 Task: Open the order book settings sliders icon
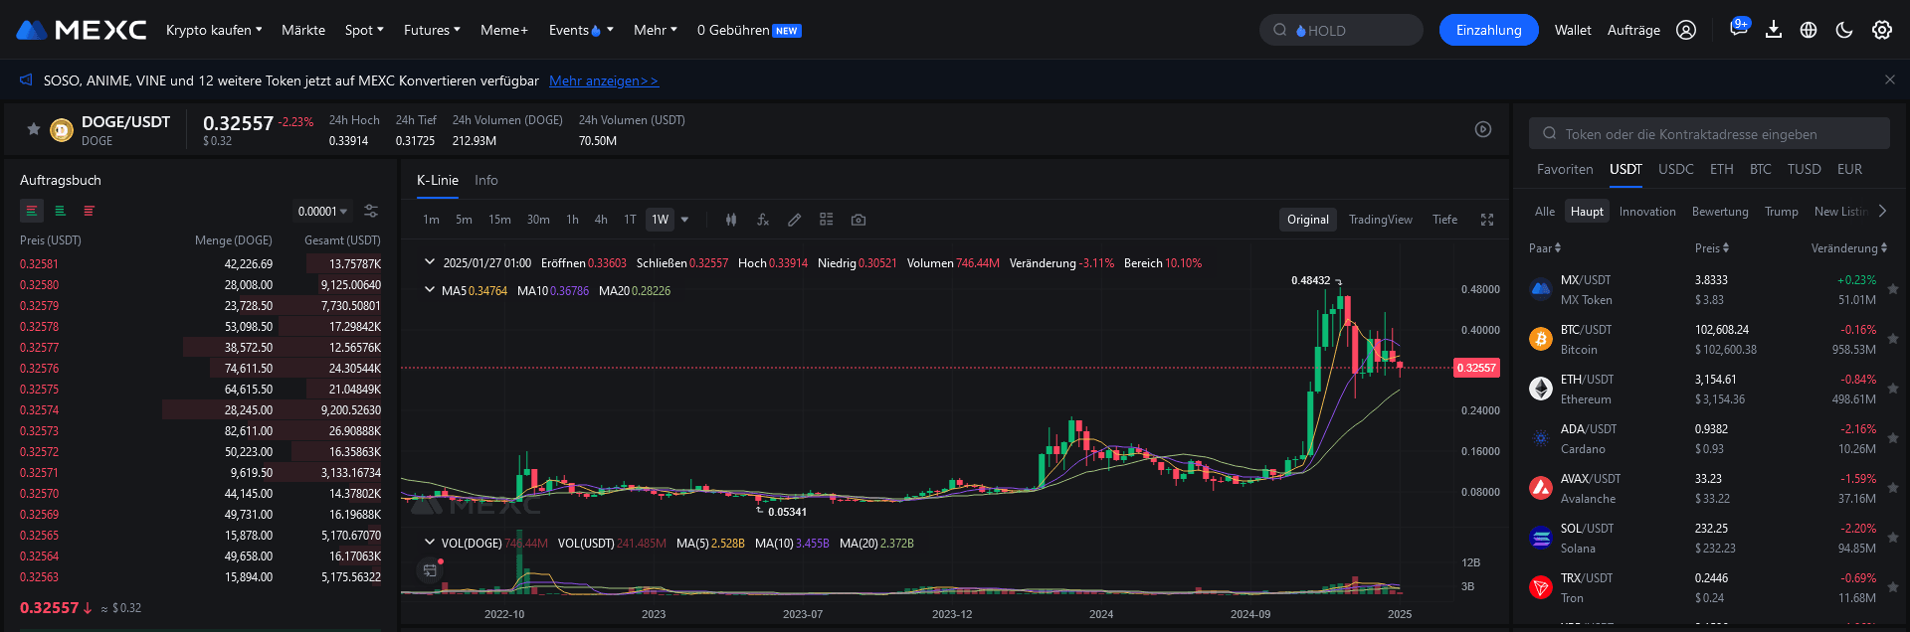coord(371,211)
